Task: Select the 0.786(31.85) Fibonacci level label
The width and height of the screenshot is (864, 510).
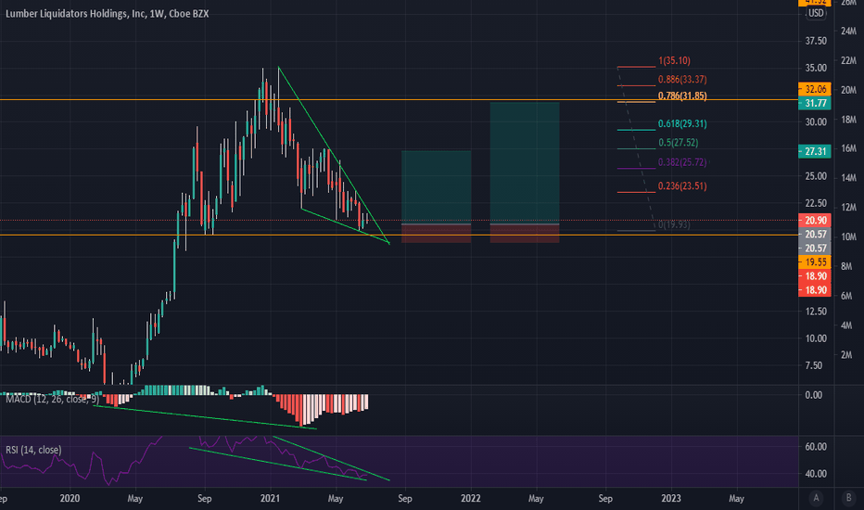Action: pos(682,96)
